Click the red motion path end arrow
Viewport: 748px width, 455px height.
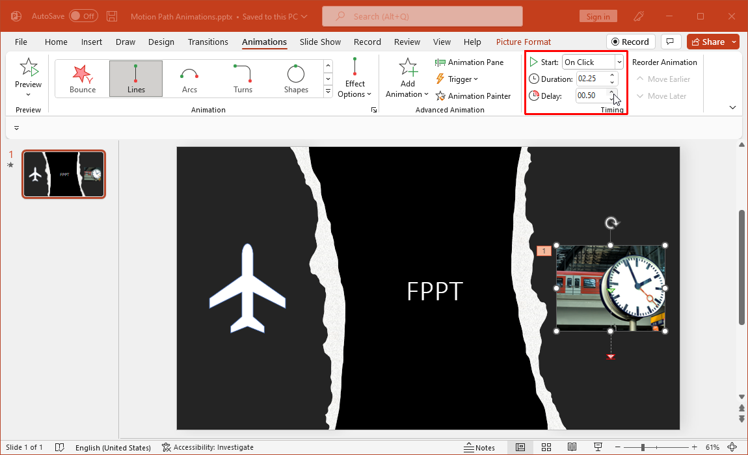click(611, 357)
